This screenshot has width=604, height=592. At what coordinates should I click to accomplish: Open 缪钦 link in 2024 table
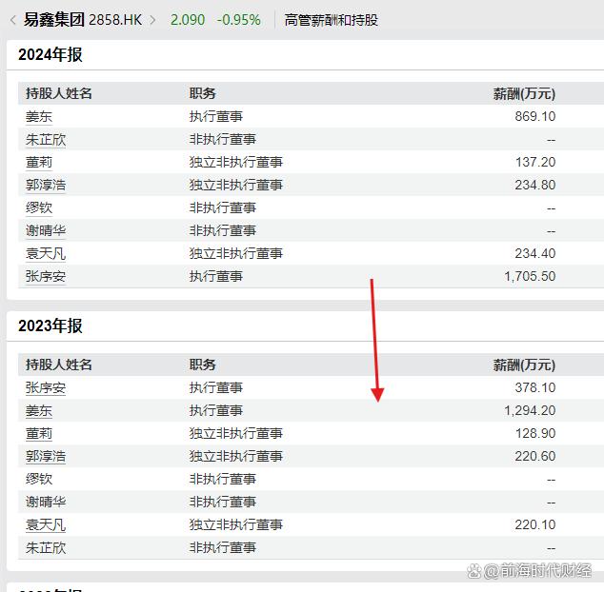point(39,207)
